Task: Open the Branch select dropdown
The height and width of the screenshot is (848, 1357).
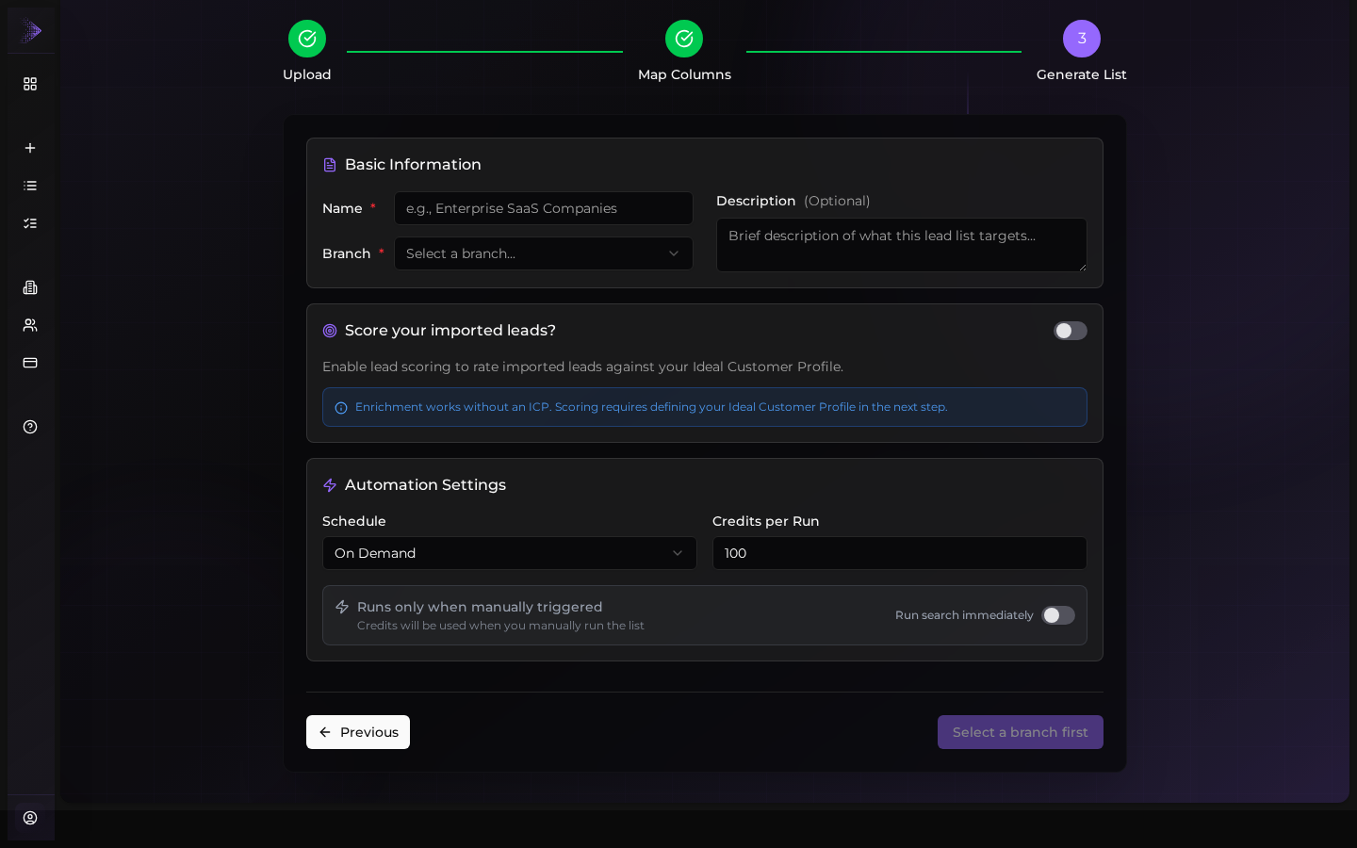Action: (544, 253)
